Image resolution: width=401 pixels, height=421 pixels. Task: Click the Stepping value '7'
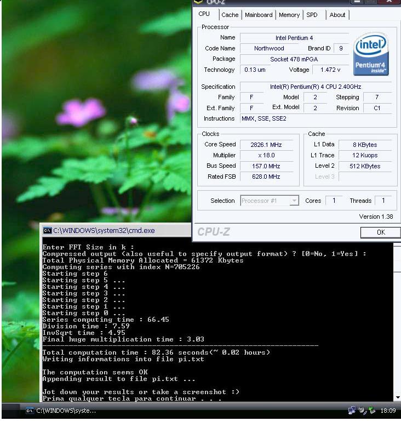point(377,97)
